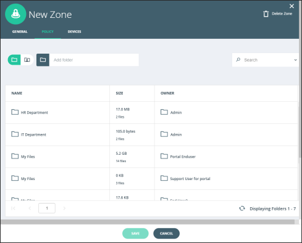Click the 5.2 GB size value
This screenshot has width=302, height=243.
[121, 154]
